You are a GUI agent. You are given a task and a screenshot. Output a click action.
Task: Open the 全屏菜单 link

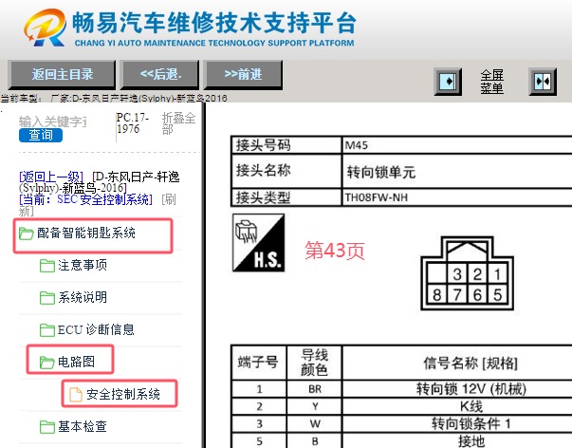coord(491,82)
